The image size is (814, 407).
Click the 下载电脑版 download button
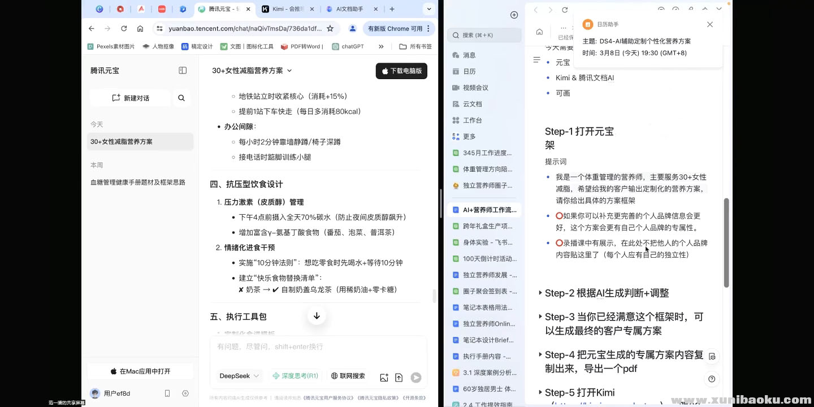(x=401, y=71)
